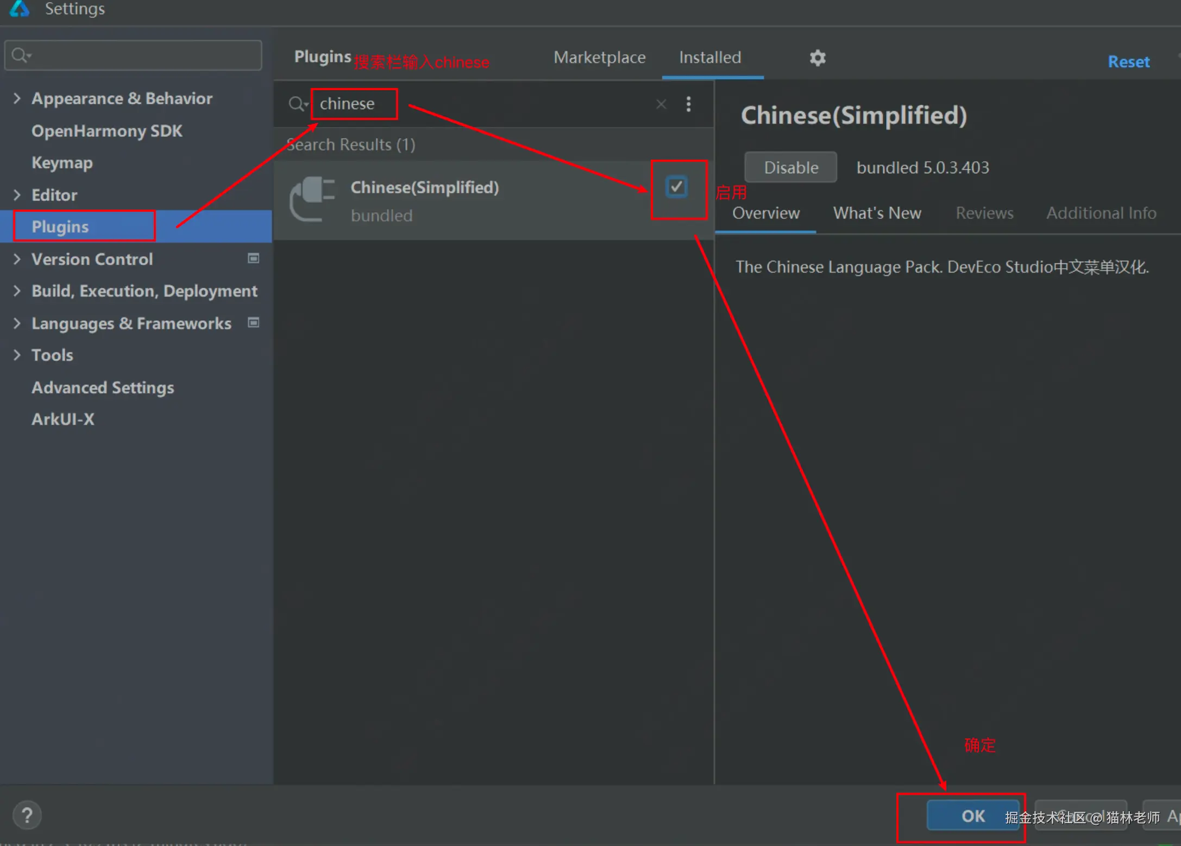
Task: Click the settings search magnifier icon
Action: coord(20,55)
